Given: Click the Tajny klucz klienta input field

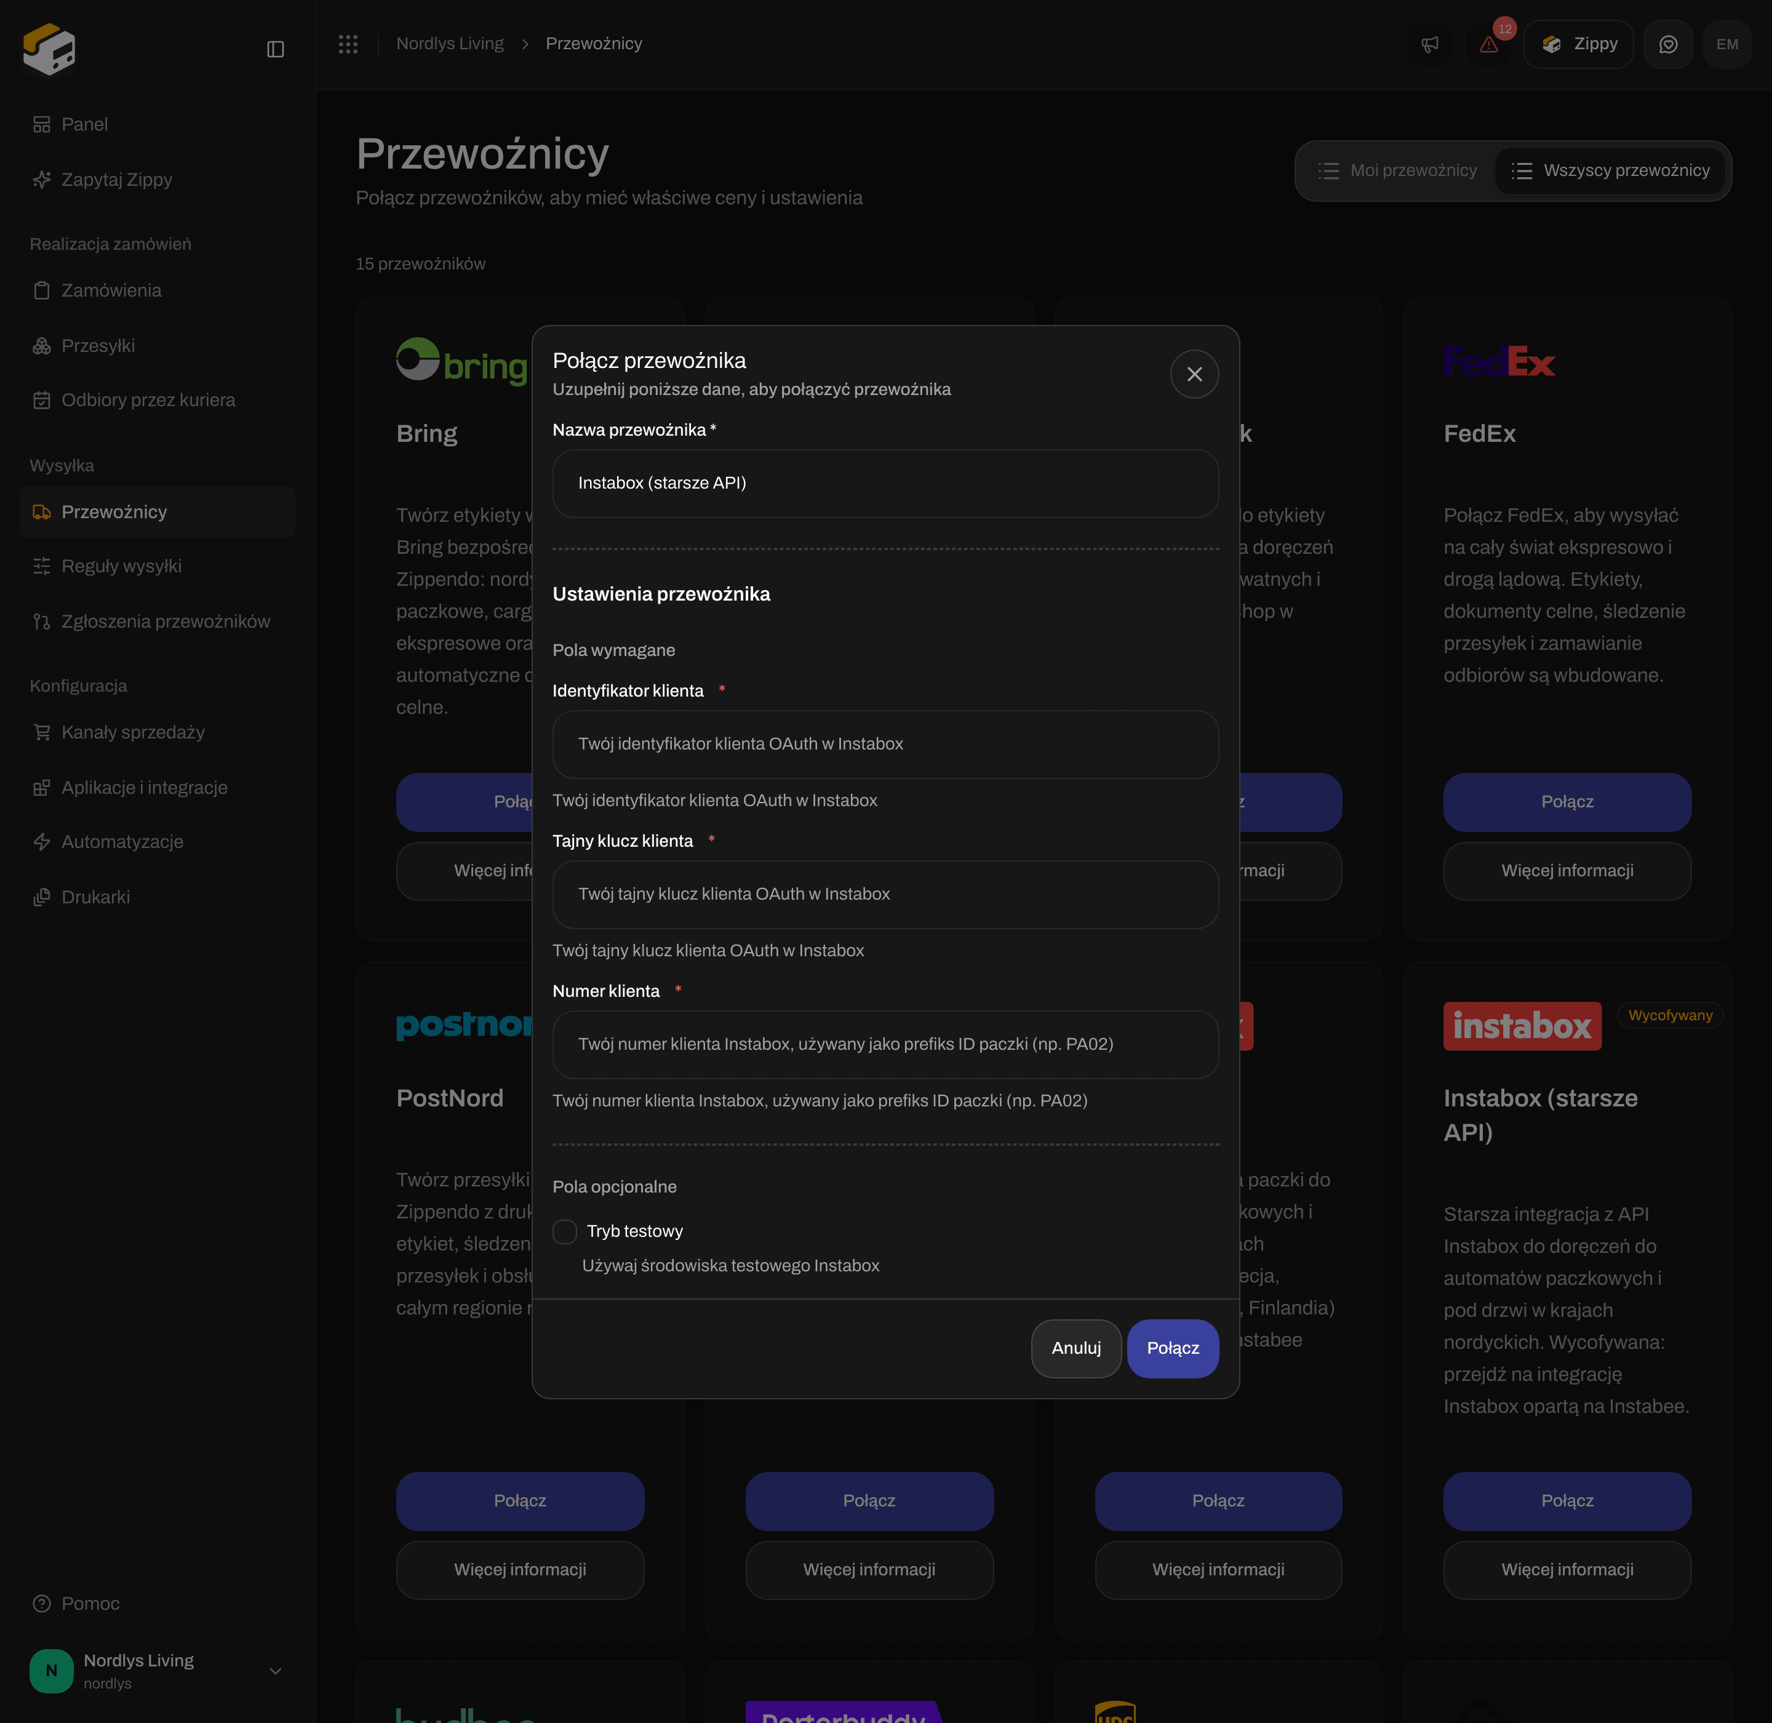Looking at the screenshot, I should (x=885, y=894).
